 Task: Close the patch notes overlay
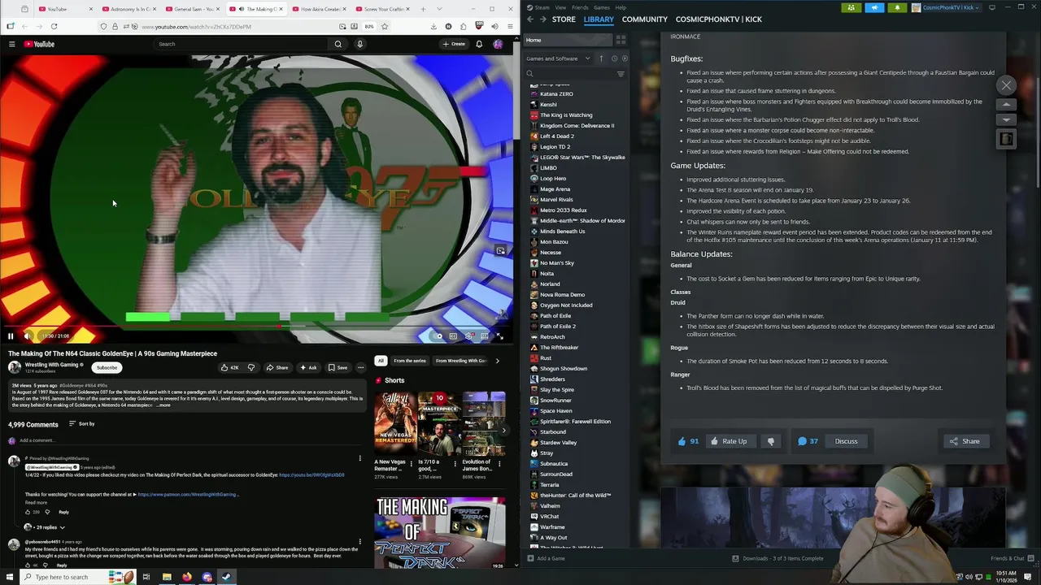1006,85
